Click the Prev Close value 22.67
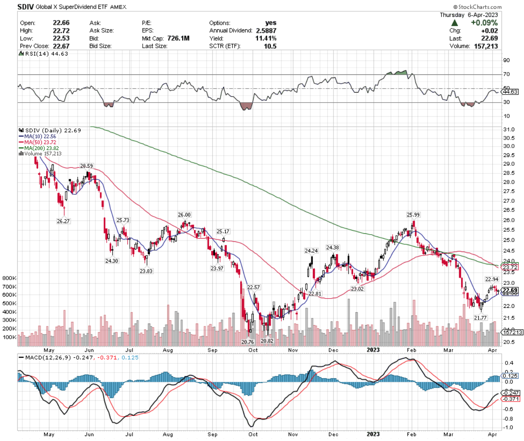Image resolution: width=524 pixels, height=441 pixels. click(61, 46)
